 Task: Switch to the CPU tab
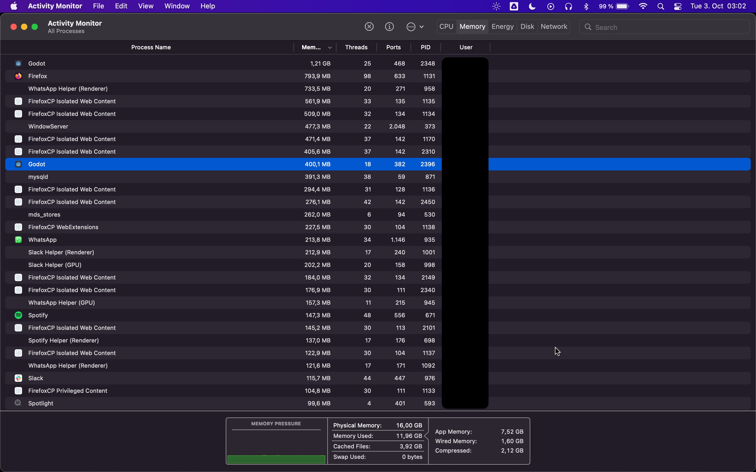tap(446, 26)
